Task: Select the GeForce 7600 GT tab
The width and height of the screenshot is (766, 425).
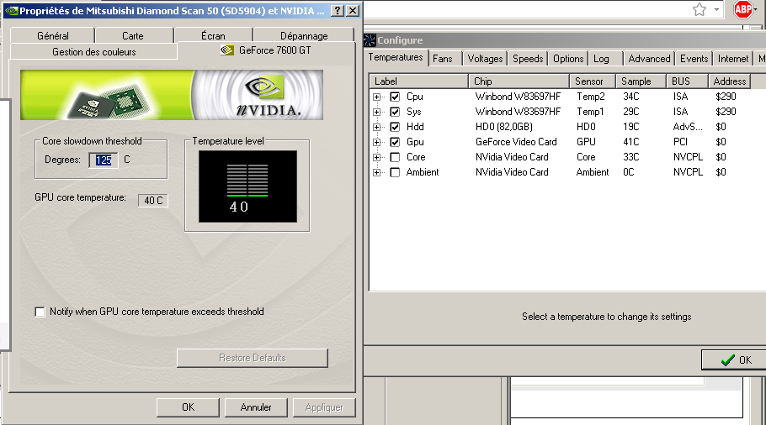Action: coord(266,50)
